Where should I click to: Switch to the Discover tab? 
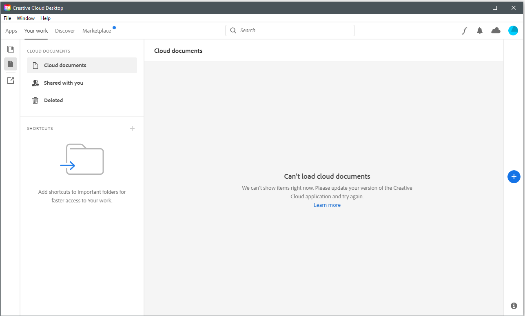65,31
